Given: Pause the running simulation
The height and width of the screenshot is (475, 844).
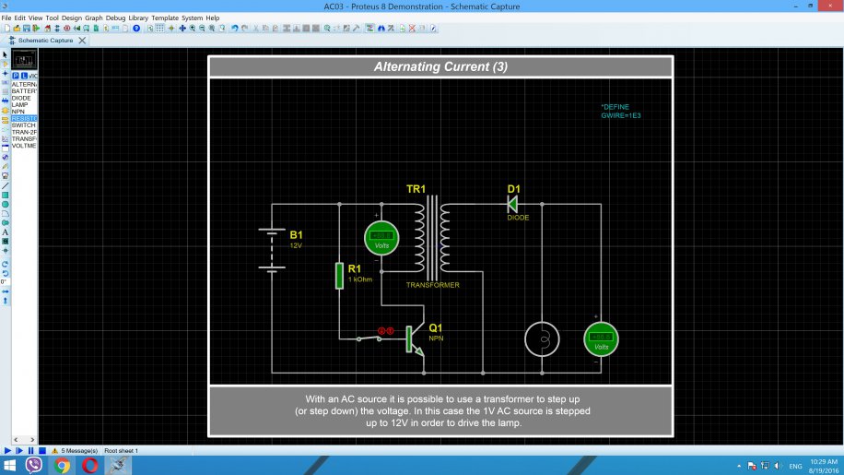Looking at the screenshot, I should pos(29,450).
